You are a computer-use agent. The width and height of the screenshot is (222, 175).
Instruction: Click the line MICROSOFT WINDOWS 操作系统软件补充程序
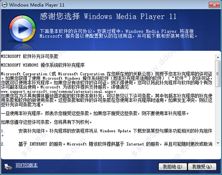(x=43, y=65)
